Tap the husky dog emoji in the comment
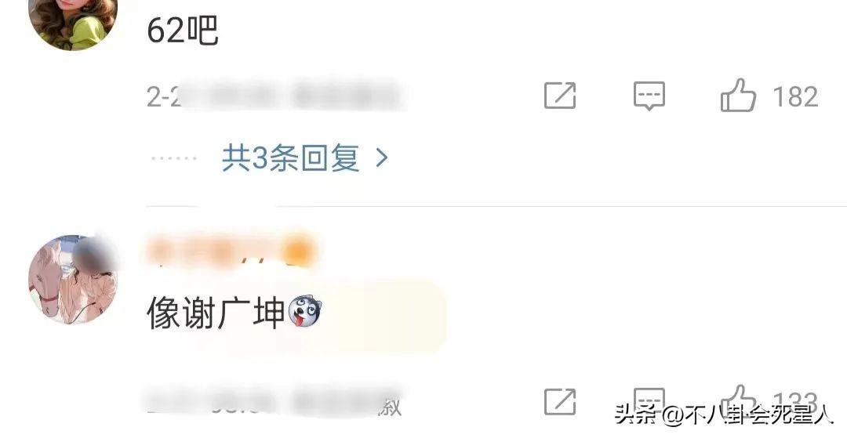The image size is (847, 438). pyautogui.click(x=304, y=312)
